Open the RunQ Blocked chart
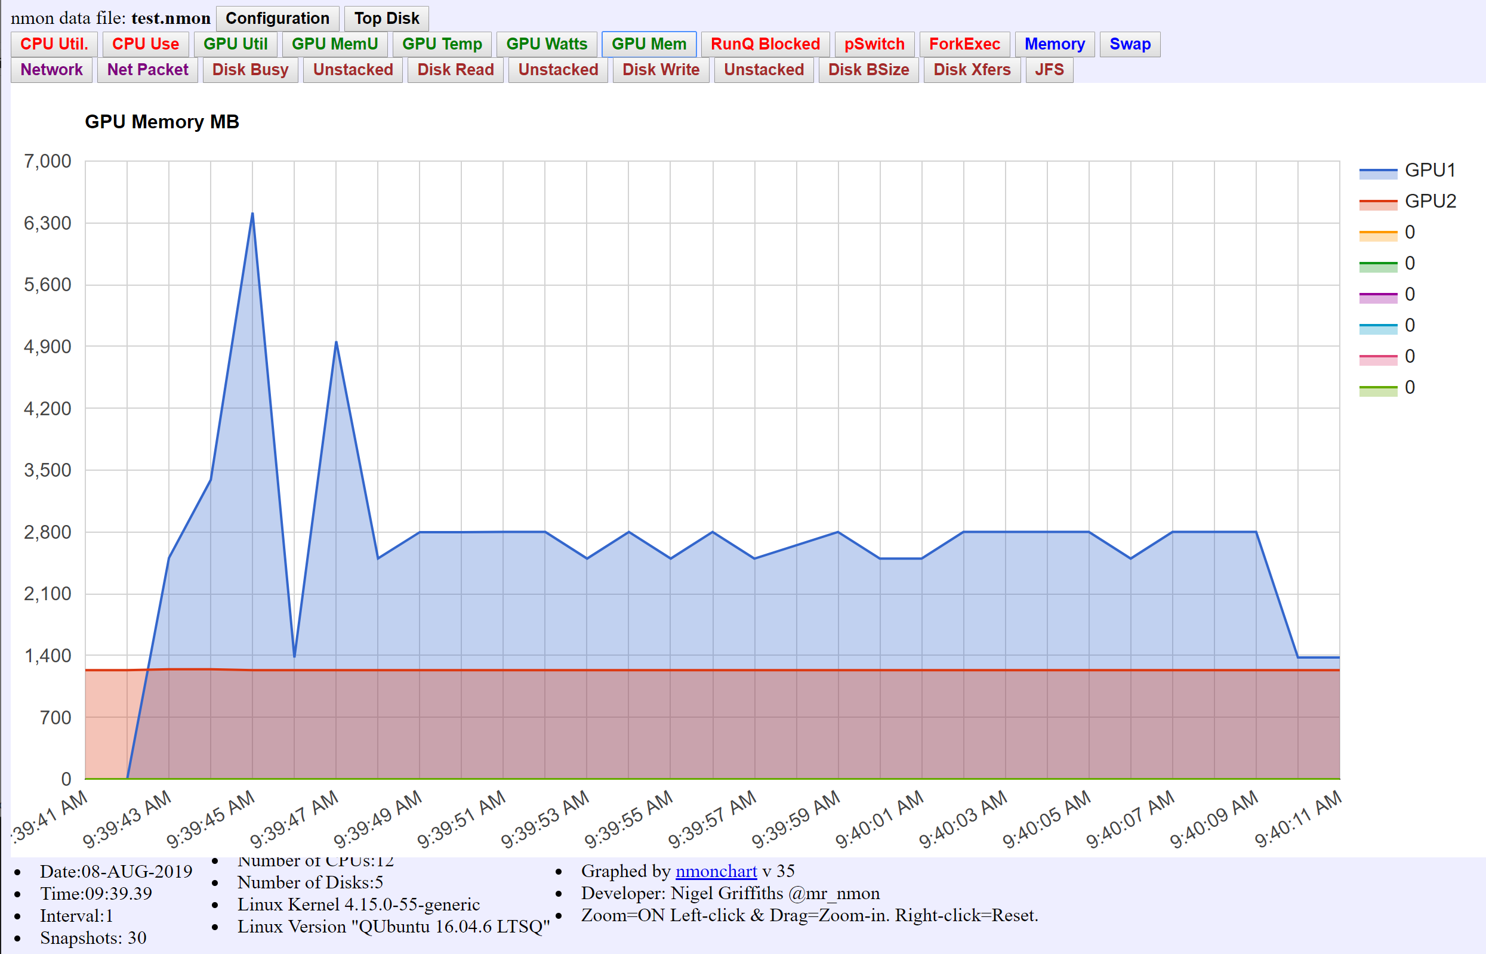The height and width of the screenshot is (954, 1486). tap(765, 44)
